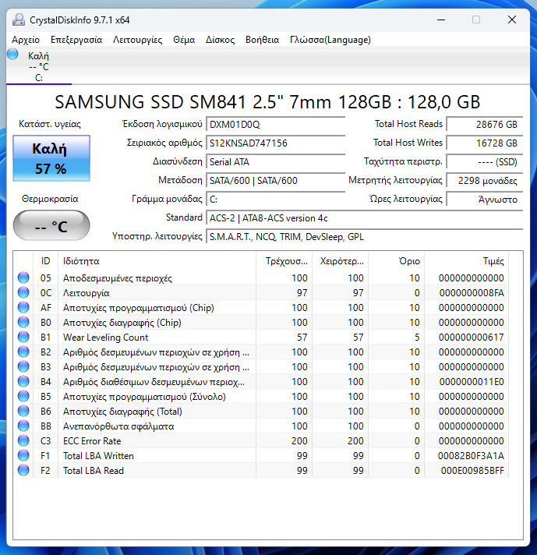Open the Αρχείο menu
Viewport: 537px width, 555px height.
point(26,40)
